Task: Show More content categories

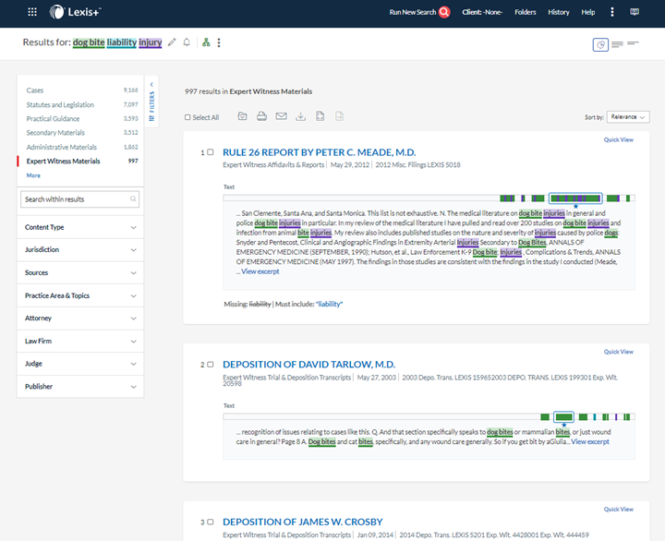Action: 33,175
